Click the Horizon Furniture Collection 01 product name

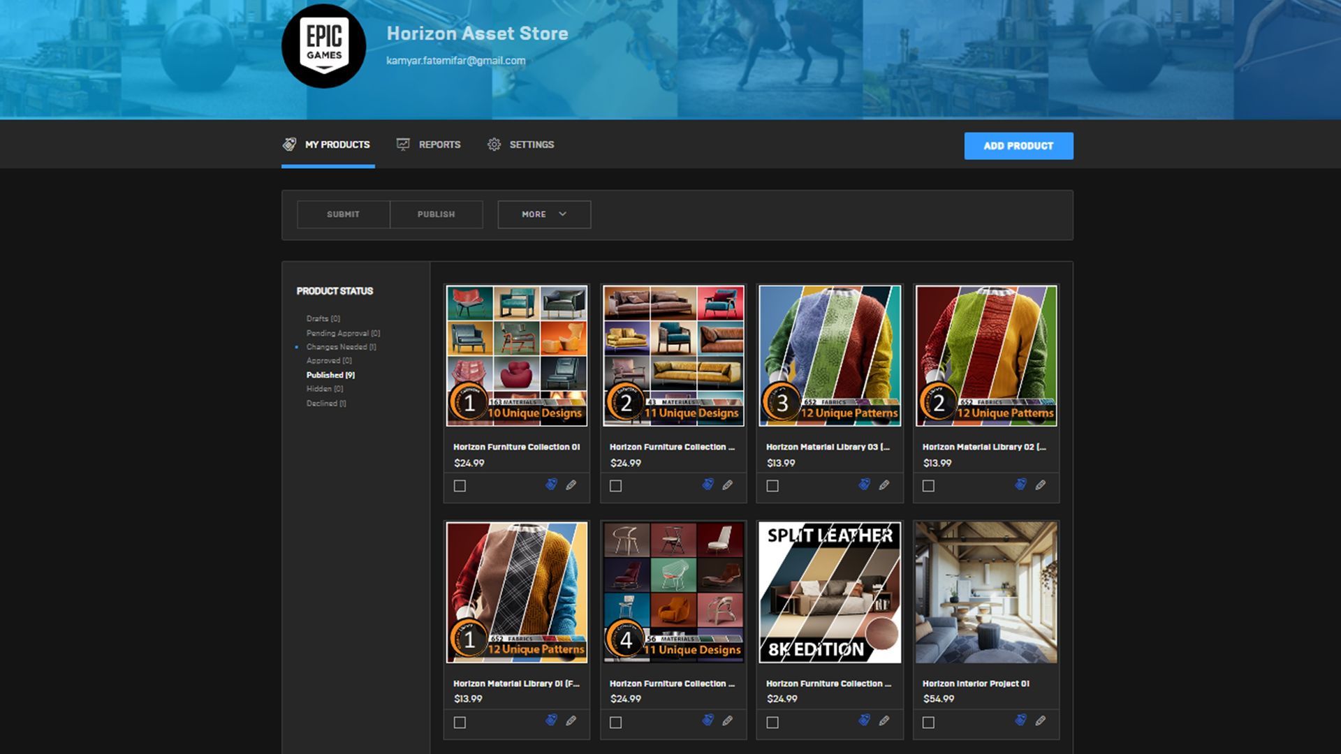coord(516,447)
